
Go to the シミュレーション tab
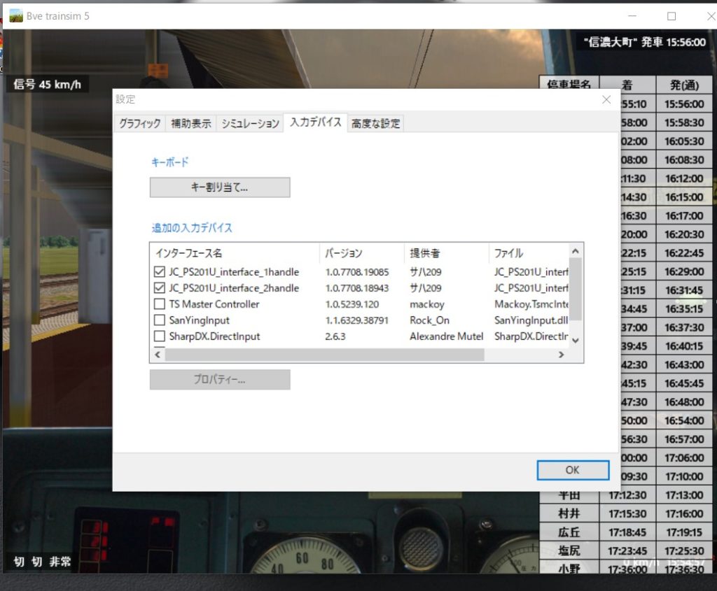point(250,124)
